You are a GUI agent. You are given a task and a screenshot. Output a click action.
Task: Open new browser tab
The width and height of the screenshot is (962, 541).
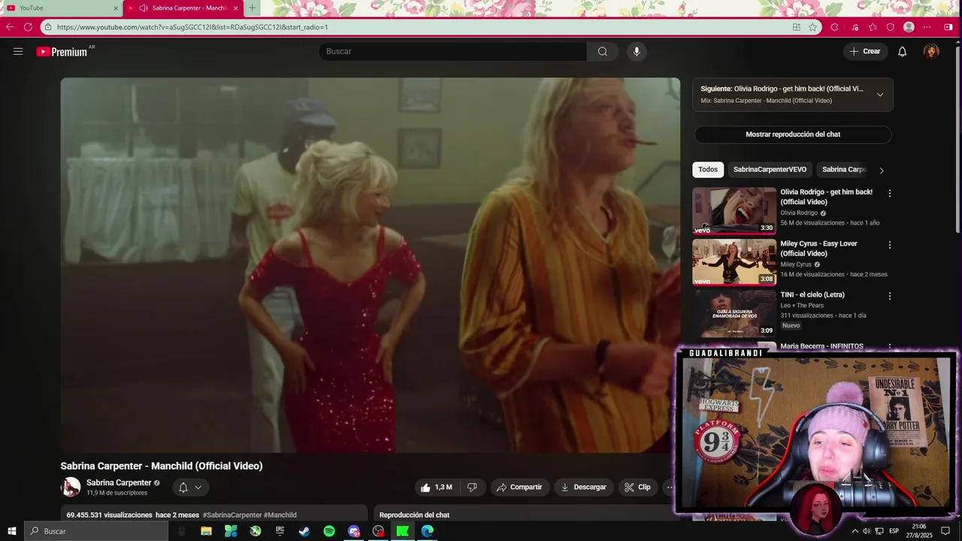[x=252, y=8]
